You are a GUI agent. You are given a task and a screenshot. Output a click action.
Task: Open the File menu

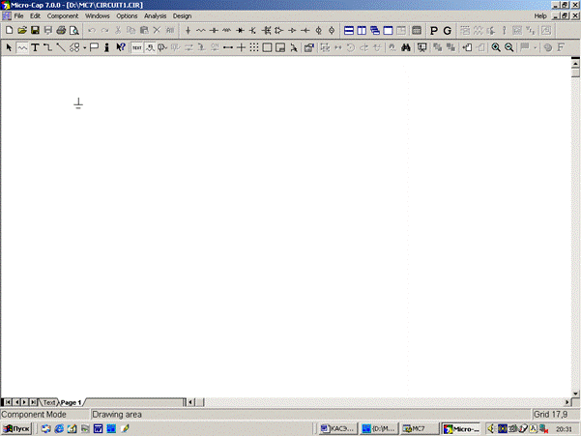[x=18, y=15]
